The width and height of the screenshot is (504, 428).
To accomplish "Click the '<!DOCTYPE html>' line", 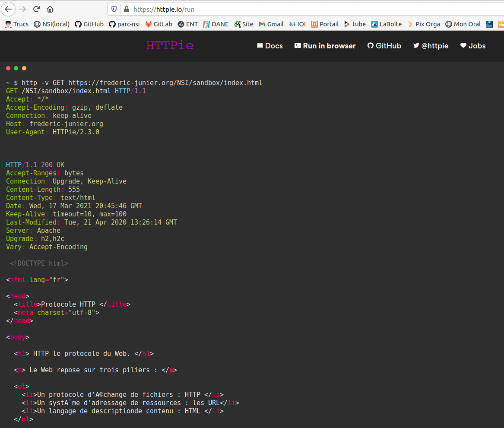I will coord(39,263).
